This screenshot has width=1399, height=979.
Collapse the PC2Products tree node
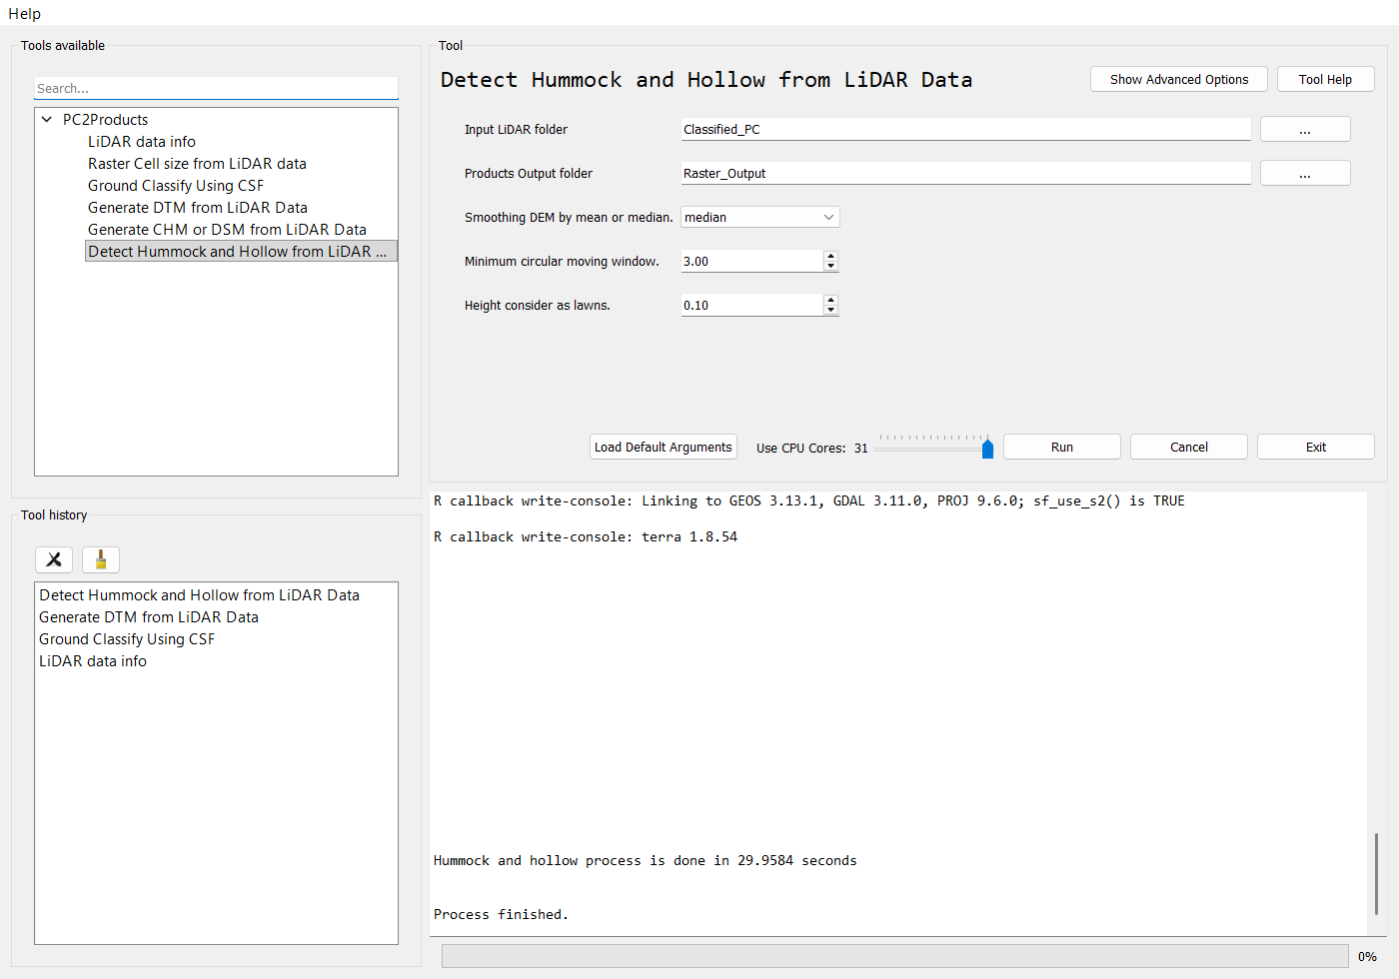tap(47, 119)
